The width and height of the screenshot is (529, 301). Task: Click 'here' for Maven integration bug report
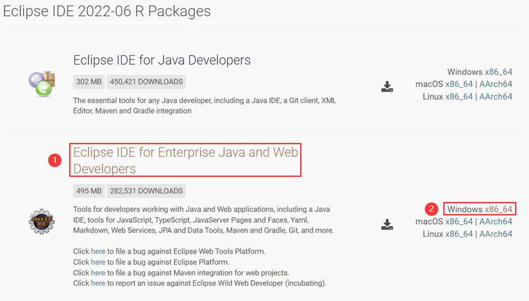click(x=98, y=273)
